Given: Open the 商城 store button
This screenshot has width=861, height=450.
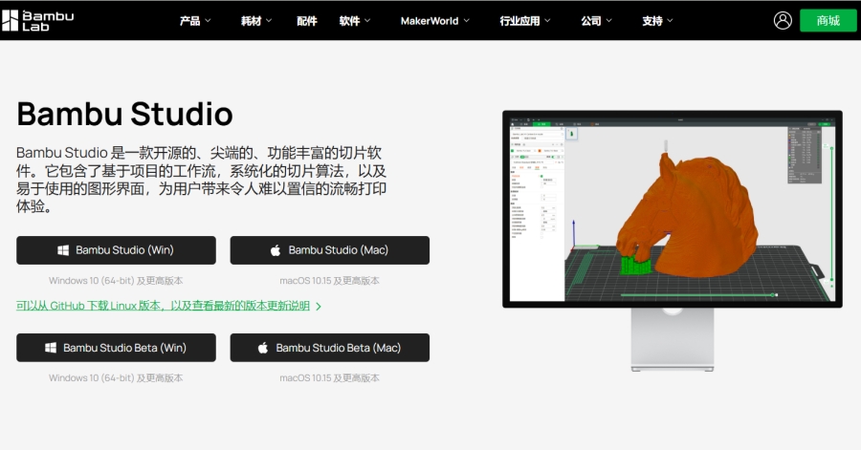Looking at the screenshot, I should pyautogui.click(x=828, y=20).
